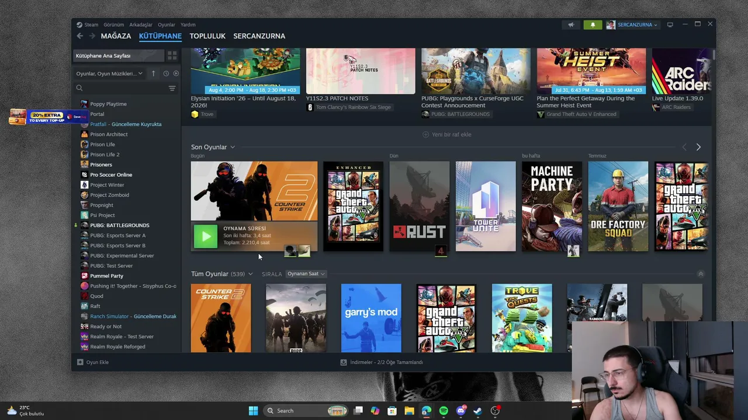Image resolution: width=748 pixels, height=420 pixels.
Task: Switch library to grid collections view icon
Action: pos(172,55)
